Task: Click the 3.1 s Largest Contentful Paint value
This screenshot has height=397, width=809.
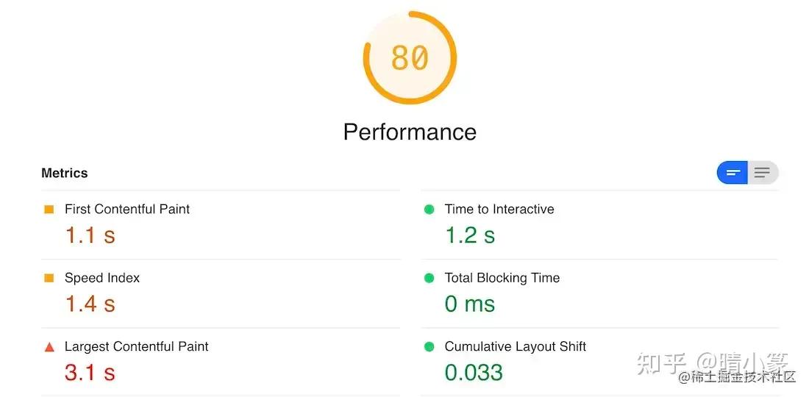Action: click(x=90, y=372)
